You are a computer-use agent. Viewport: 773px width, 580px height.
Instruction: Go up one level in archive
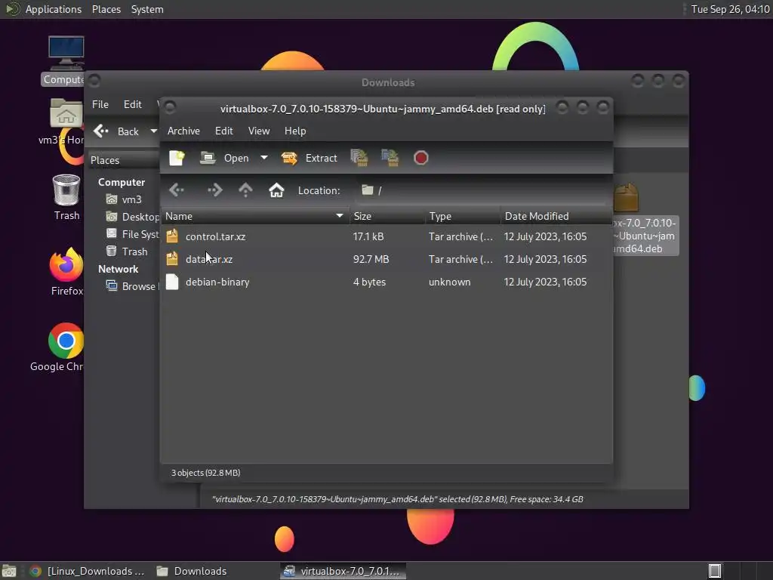[x=245, y=190]
